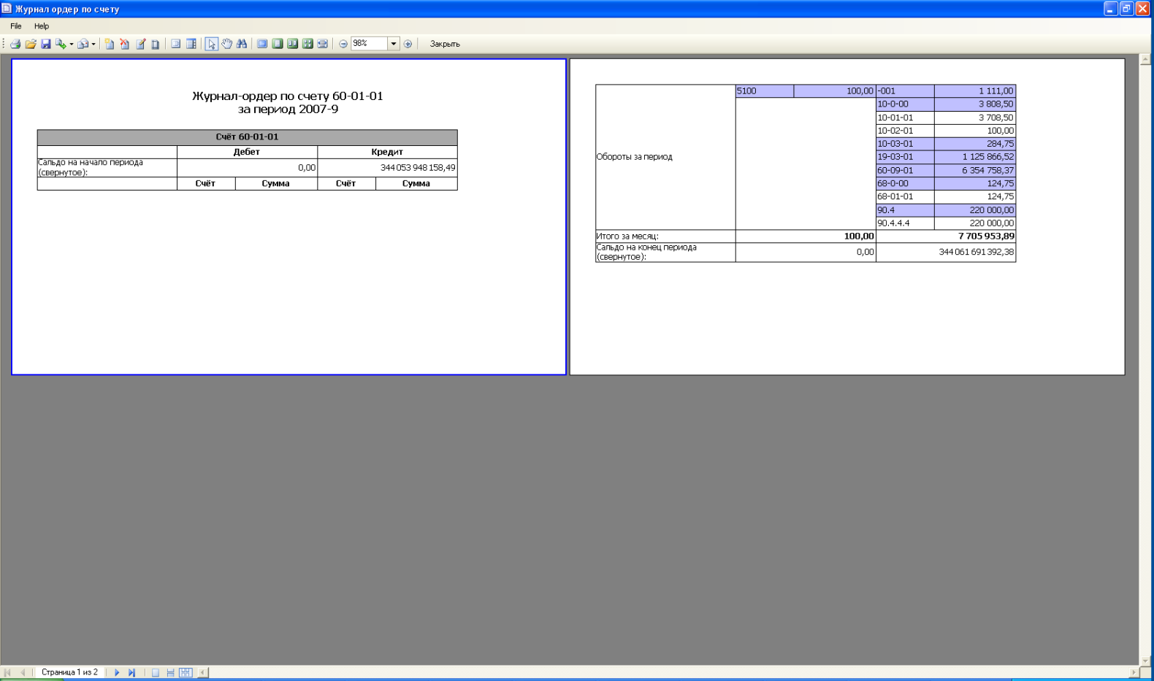This screenshot has width=1154, height=681.
Task: Set single page display mode in status bar
Action: point(156,672)
